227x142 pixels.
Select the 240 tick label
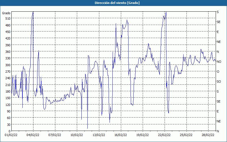point(8,78)
